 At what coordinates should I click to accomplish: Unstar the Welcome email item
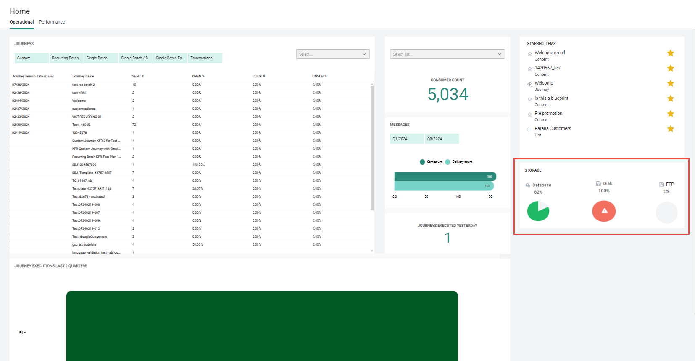point(670,53)
